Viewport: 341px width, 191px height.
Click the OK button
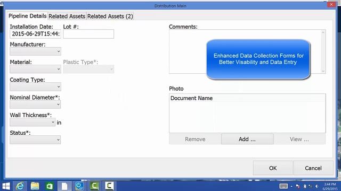(273, 168)
